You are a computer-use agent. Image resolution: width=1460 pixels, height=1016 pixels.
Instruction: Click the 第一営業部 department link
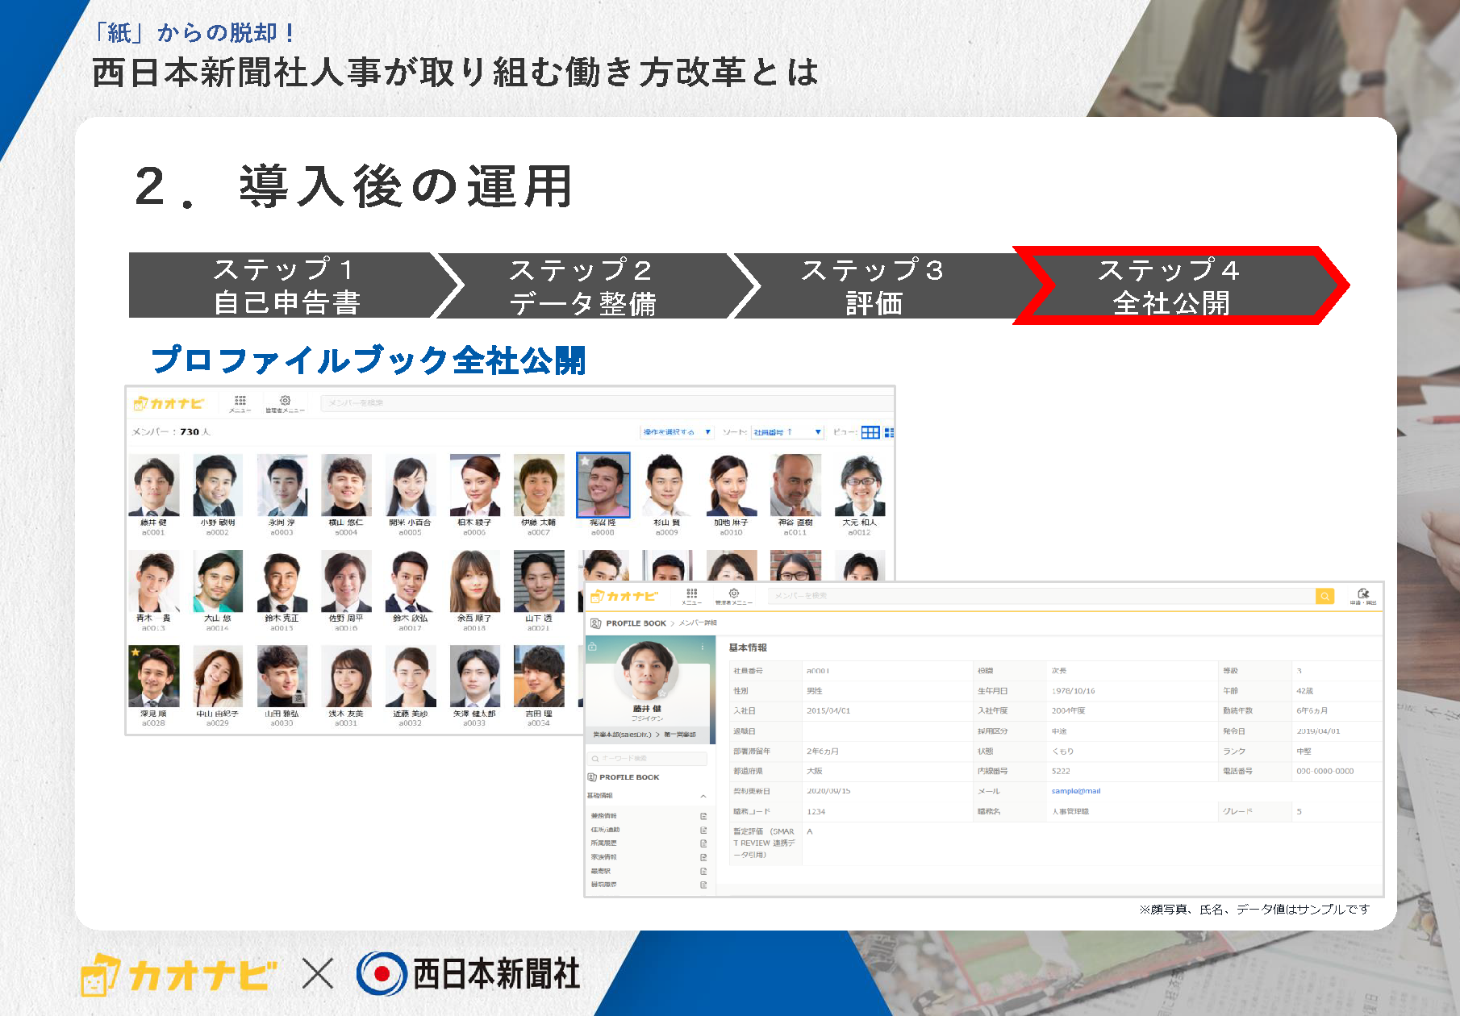tap(680, 735)
